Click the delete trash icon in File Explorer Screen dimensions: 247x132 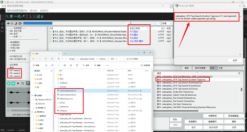tap(77, 65)
